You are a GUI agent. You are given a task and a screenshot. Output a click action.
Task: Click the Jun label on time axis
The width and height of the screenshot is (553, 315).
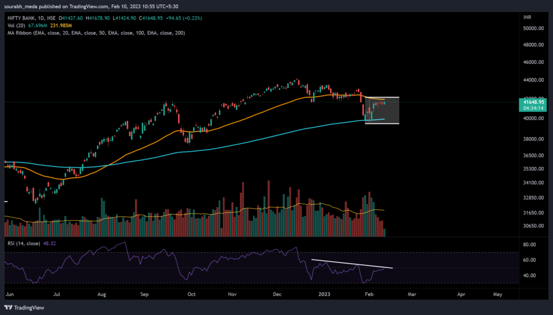(10, 294)
